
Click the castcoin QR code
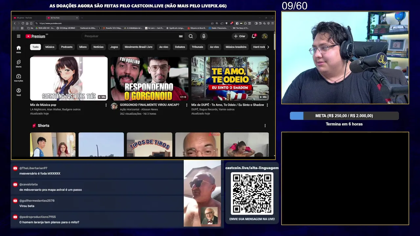pyautogui.click(x=252, y=193)
